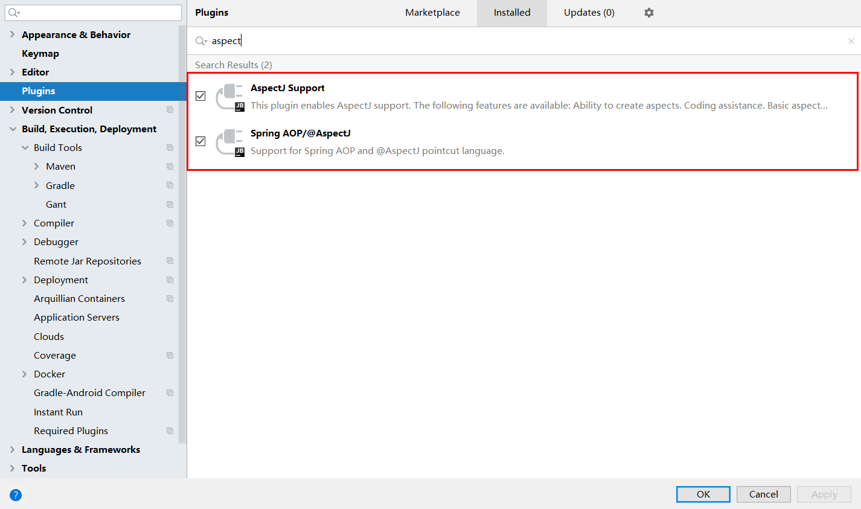The width and height of the screenshot is (861, 509).
Task: Click the project-level icon next to Arquillian Containers
Action: click(x=170, y=299)
